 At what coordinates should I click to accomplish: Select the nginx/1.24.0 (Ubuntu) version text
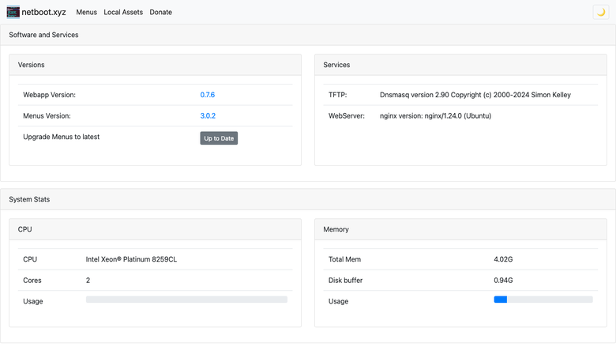click(x=435, y=116)
